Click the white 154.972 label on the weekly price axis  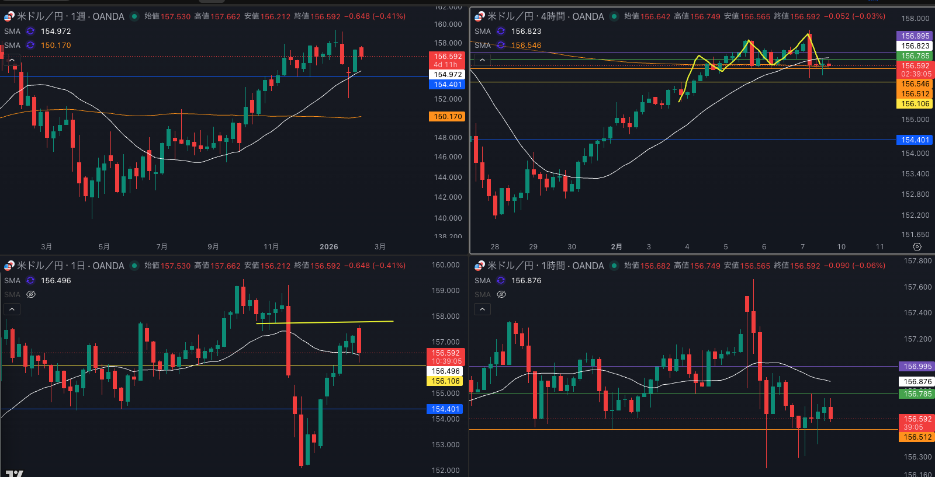(448, 75)
